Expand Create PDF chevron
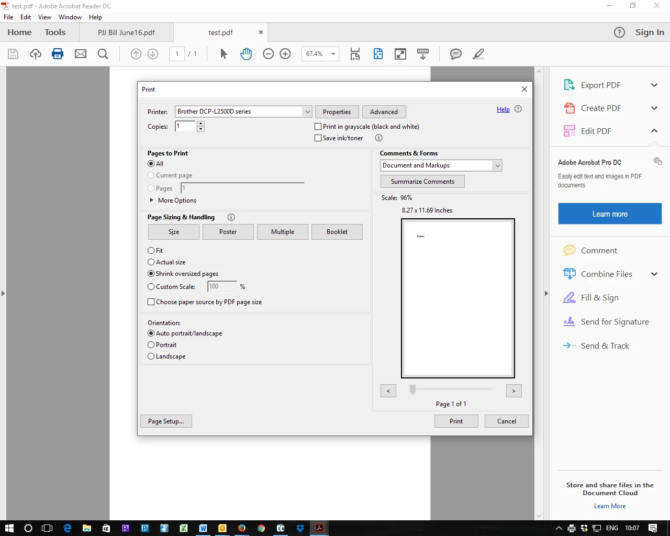Viewport: 670px width, 536px height. click(x=654, y=108)
